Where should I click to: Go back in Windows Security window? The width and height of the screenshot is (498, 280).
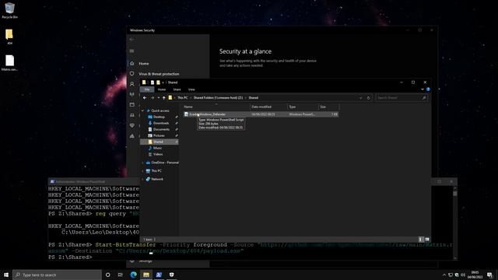132,40
